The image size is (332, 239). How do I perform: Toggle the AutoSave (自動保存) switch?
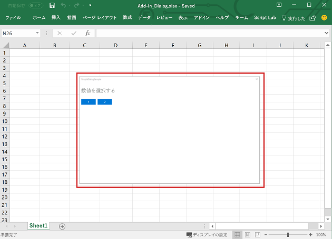coord(36,5)
